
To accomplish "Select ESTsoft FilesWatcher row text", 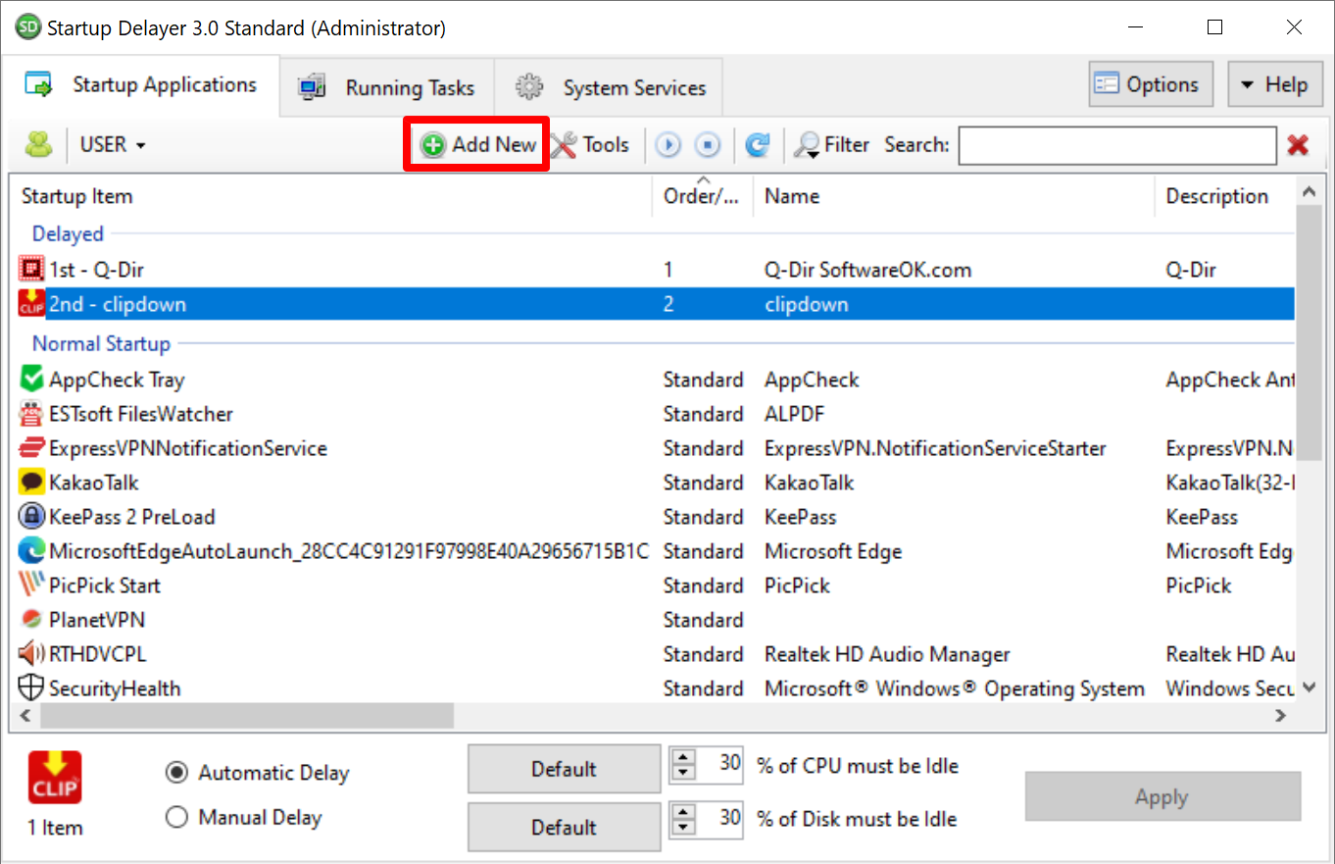I will coord(141,414).
